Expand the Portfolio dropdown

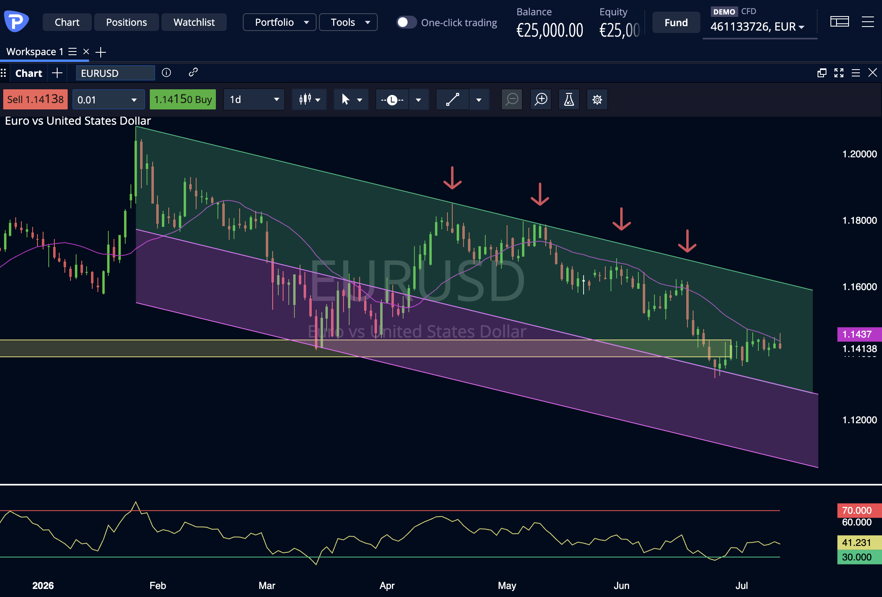click(x=280, y=22)
